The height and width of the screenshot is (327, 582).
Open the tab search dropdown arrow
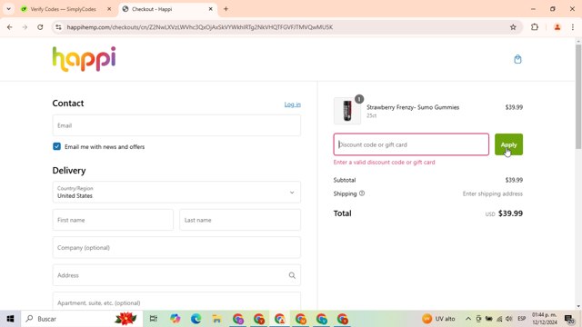click(x=8, y=9)
